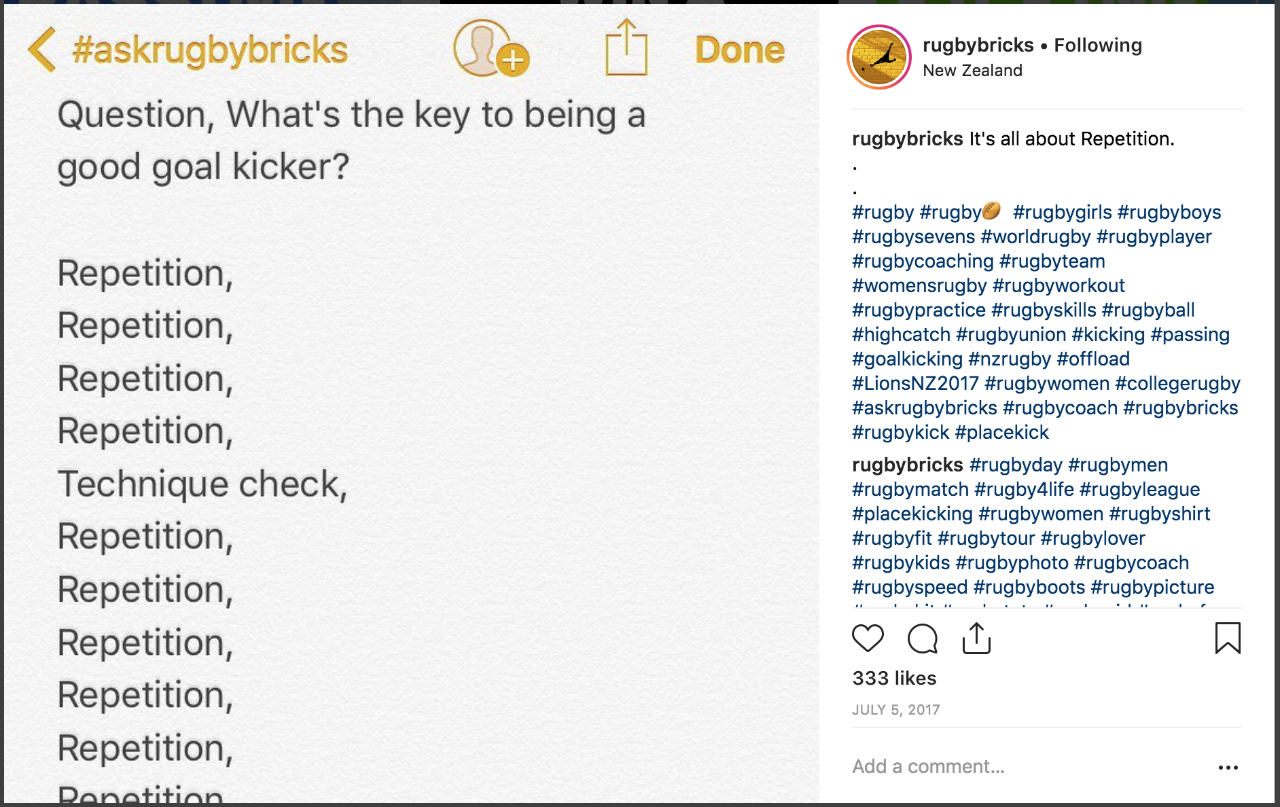Open comments via the speech bubble icon
This screenshot has width=1280, height=807.
[923, 639]
